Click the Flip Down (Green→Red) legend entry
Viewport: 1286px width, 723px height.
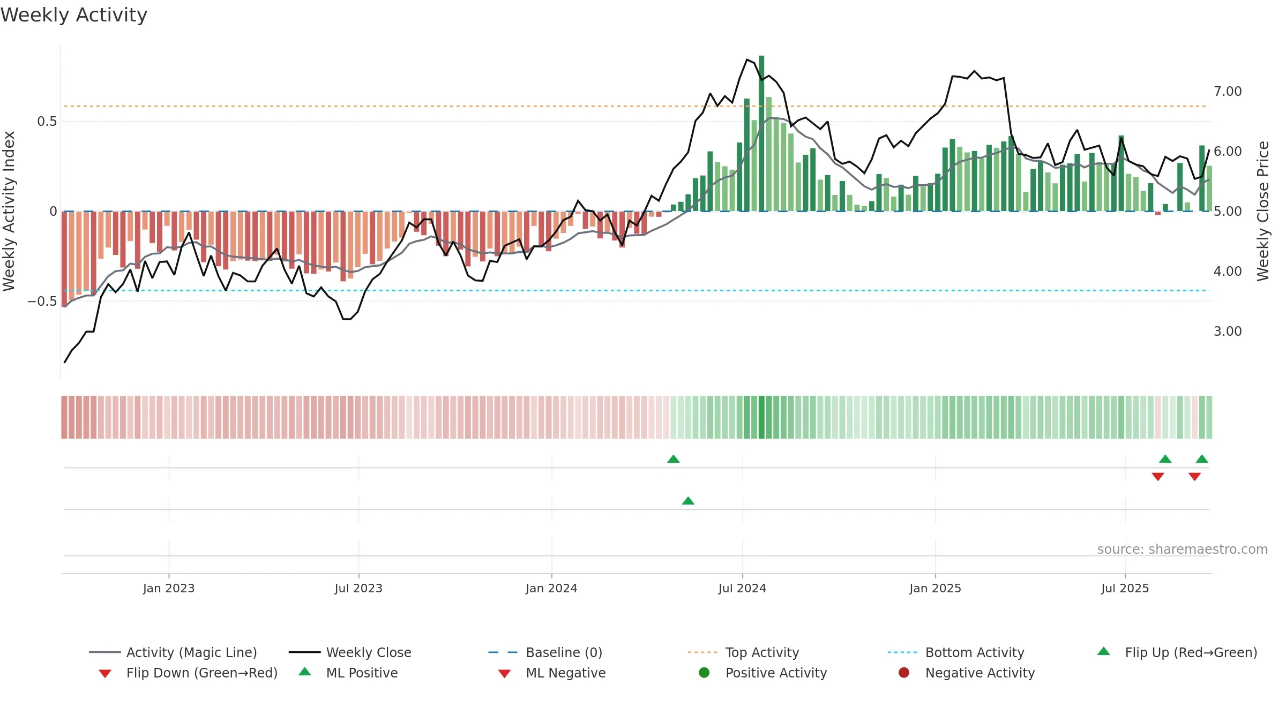(x=188, y=673)
